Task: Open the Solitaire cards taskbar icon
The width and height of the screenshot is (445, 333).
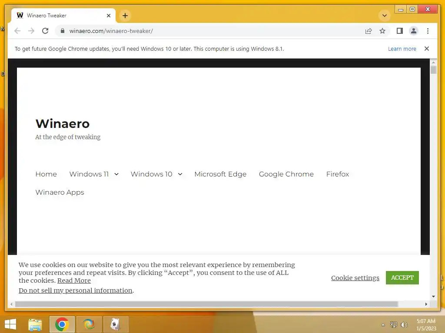Action: pos(116,324)
